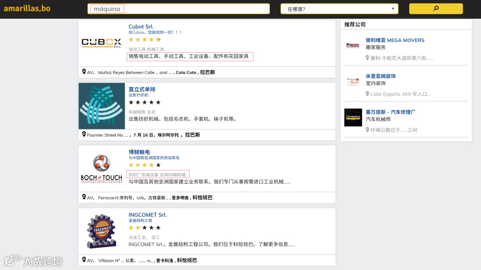This screenshot has height=270, width=481.
Task: Click Muñoz Reyes Cota Cota address text
Action: 151,73
